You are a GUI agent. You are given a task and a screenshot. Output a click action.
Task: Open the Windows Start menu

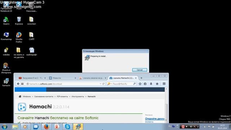click(x=4, y=127)
